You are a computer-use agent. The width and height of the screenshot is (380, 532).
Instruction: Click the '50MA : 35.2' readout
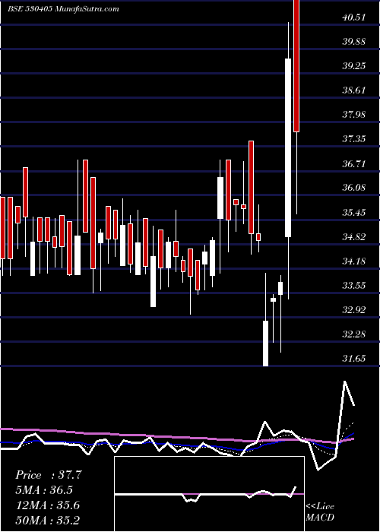click(48, 521)
